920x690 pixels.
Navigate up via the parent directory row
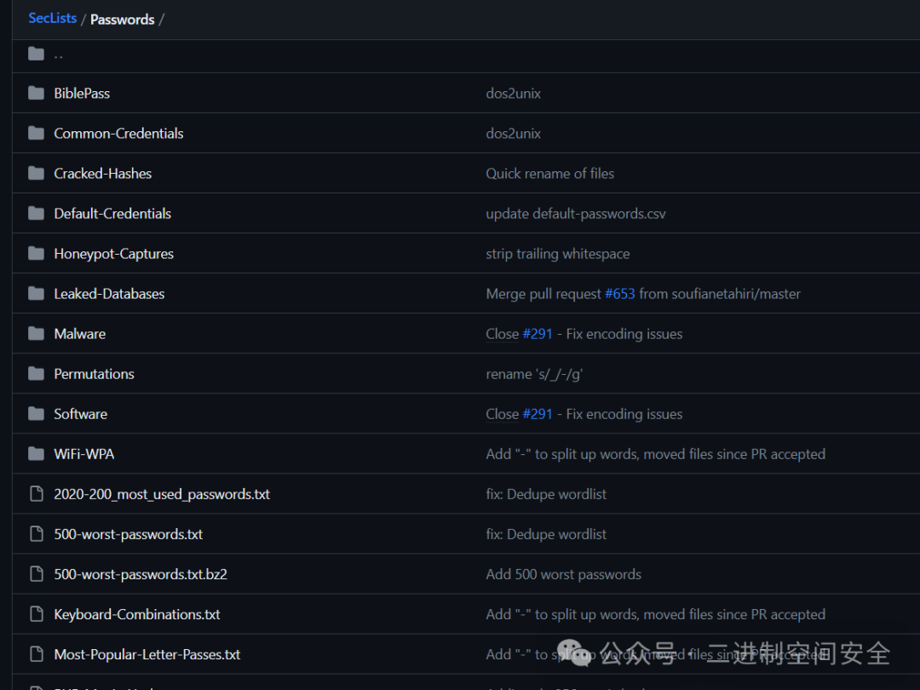click(x=58, y=55)
